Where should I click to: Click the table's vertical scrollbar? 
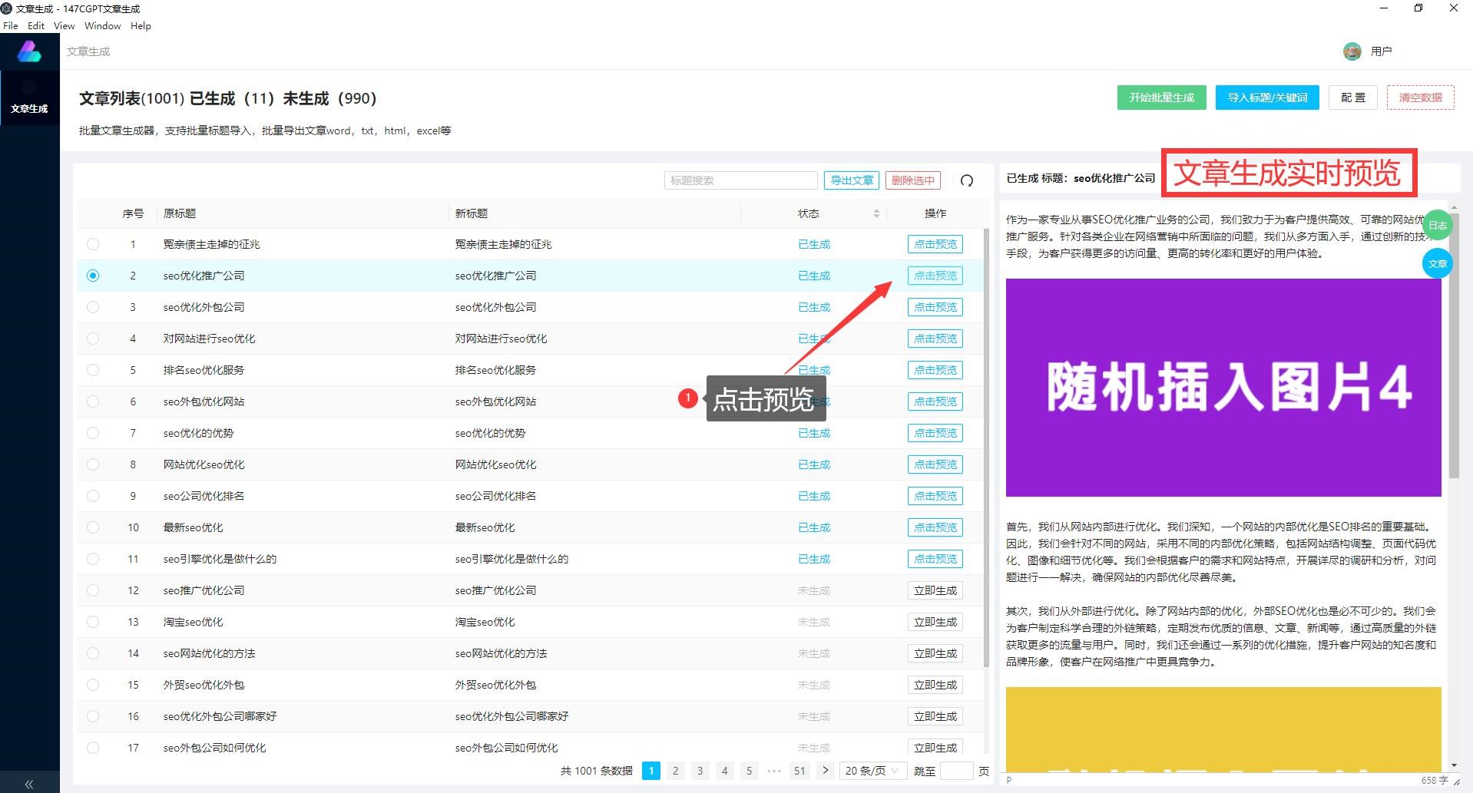pos(986,445)
